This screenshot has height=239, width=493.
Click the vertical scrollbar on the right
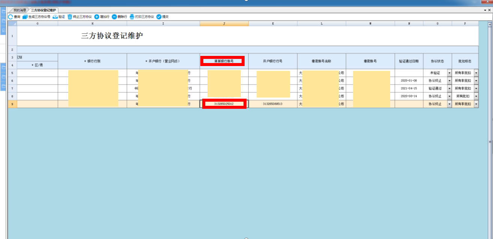coord(490,142)
